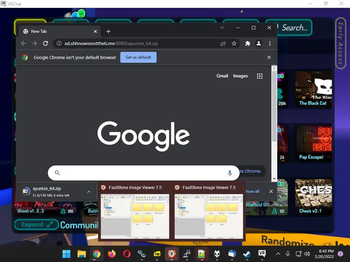The width and height of the screenshot is (350, 262).
Task: Click the Search field in VRChat menu
Action: pos(294,28)
